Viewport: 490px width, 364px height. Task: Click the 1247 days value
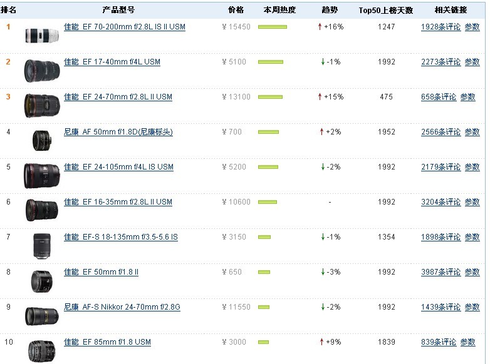click(386, 27)
